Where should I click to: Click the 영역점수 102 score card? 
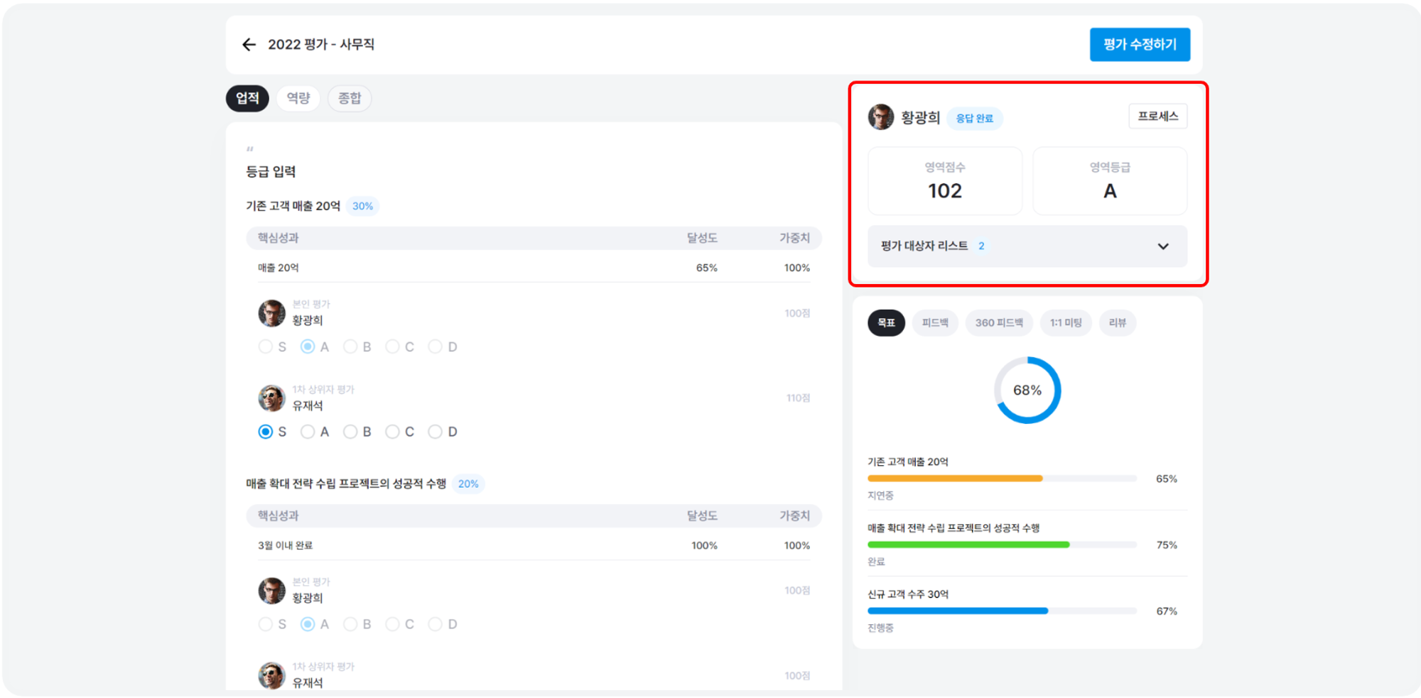[x=944, y=181]
